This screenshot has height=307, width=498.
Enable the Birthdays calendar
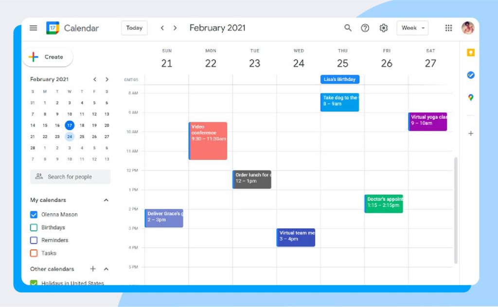[x=34, y=227]
